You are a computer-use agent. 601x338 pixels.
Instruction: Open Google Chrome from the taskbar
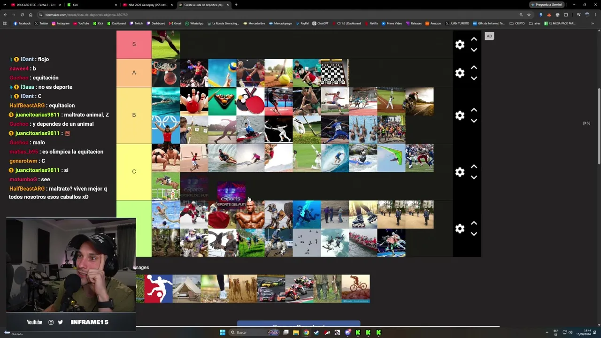pyautogui.click(x=306, y=332)
